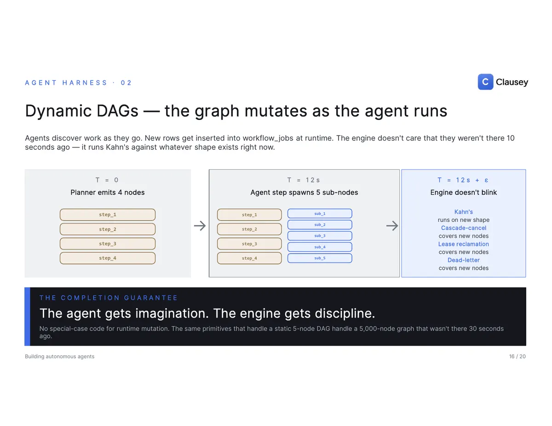This screenshot has width=552, height=426.
Task: Select the sub_4 sub-node box
Action: pyautogui.click(x=320, y=247)
